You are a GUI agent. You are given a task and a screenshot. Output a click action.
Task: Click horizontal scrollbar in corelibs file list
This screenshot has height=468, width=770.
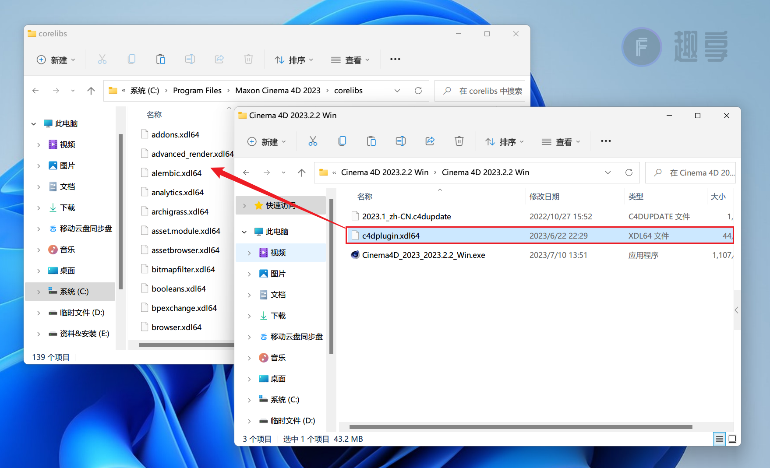point(186,345)
